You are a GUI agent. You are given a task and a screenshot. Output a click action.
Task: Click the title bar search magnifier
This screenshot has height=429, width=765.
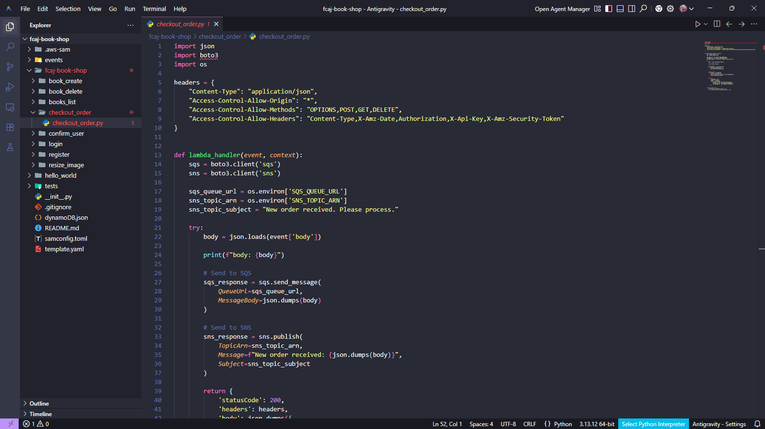[644, 9]
